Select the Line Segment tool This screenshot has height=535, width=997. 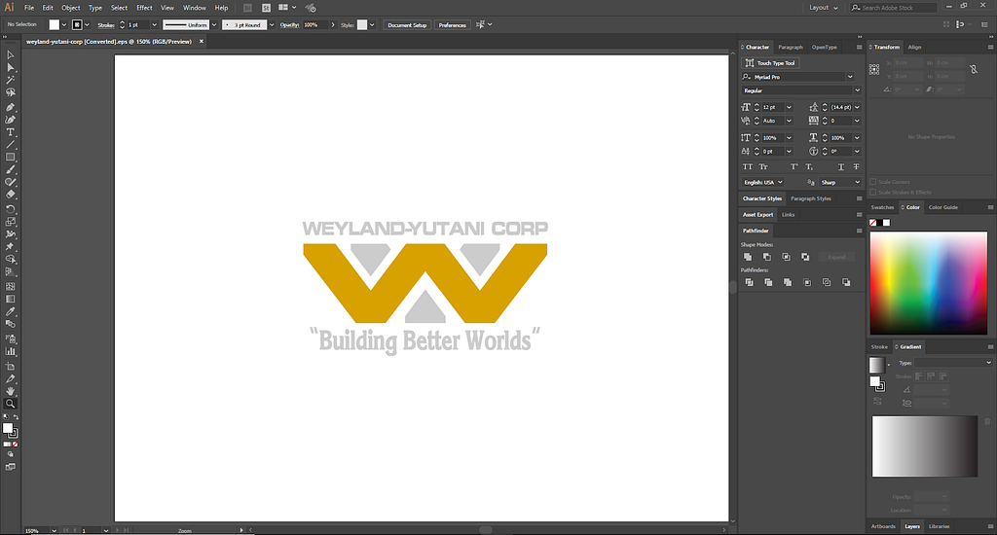[x=10, y=145]
